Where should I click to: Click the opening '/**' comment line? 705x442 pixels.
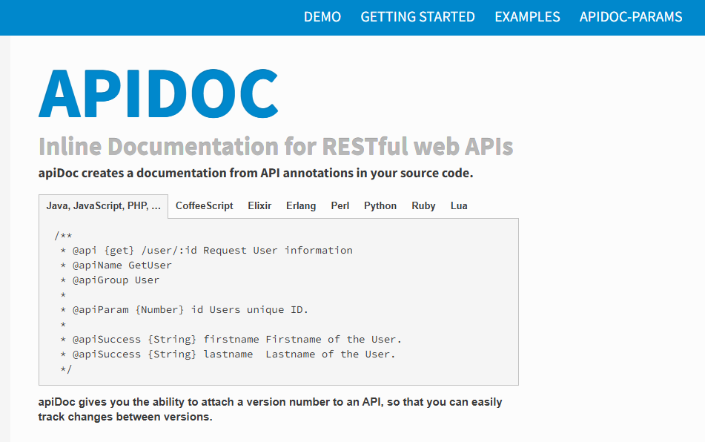(63, 236)
